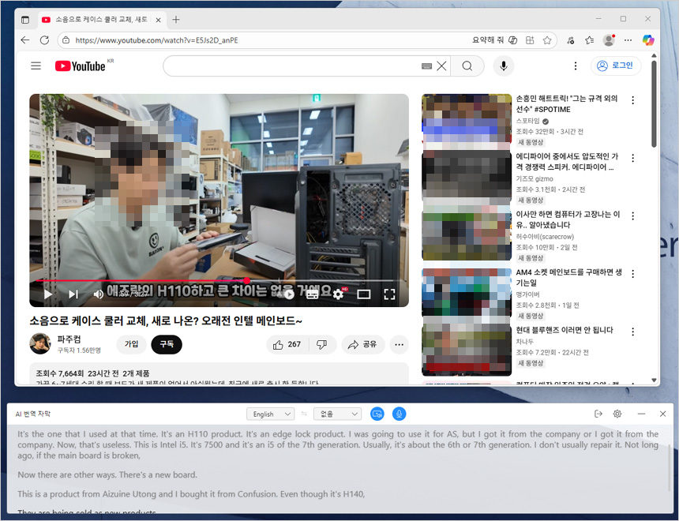Select the browser tab for the video
Image resolution: width=679 pixels, height=521 pixels.
pyautogui.click(x=99, y=19)
